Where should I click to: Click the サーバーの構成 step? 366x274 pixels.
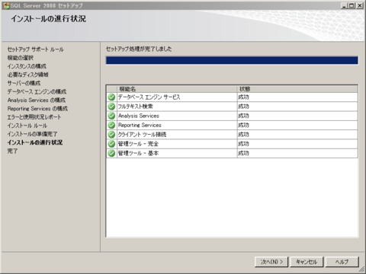click(x=24, y=83)
